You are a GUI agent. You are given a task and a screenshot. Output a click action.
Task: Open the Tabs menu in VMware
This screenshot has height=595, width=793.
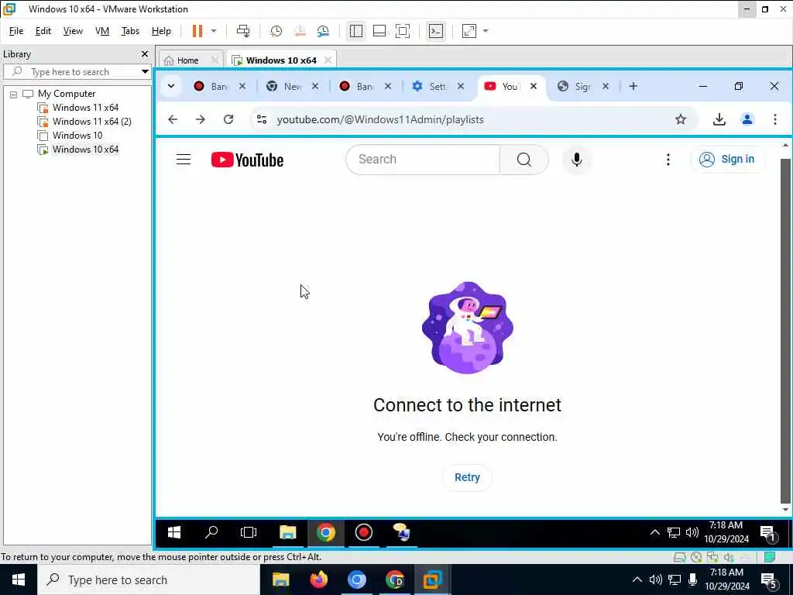(130, 31)
